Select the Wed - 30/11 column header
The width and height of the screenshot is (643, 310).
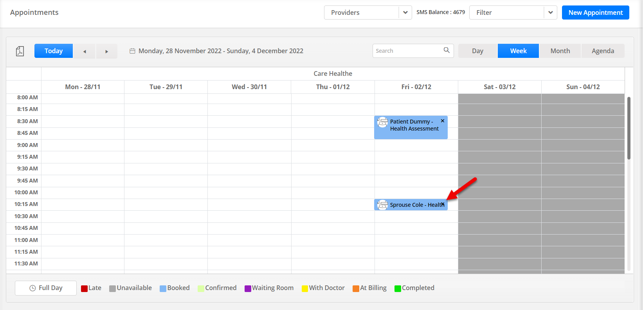tap(249, 87)
